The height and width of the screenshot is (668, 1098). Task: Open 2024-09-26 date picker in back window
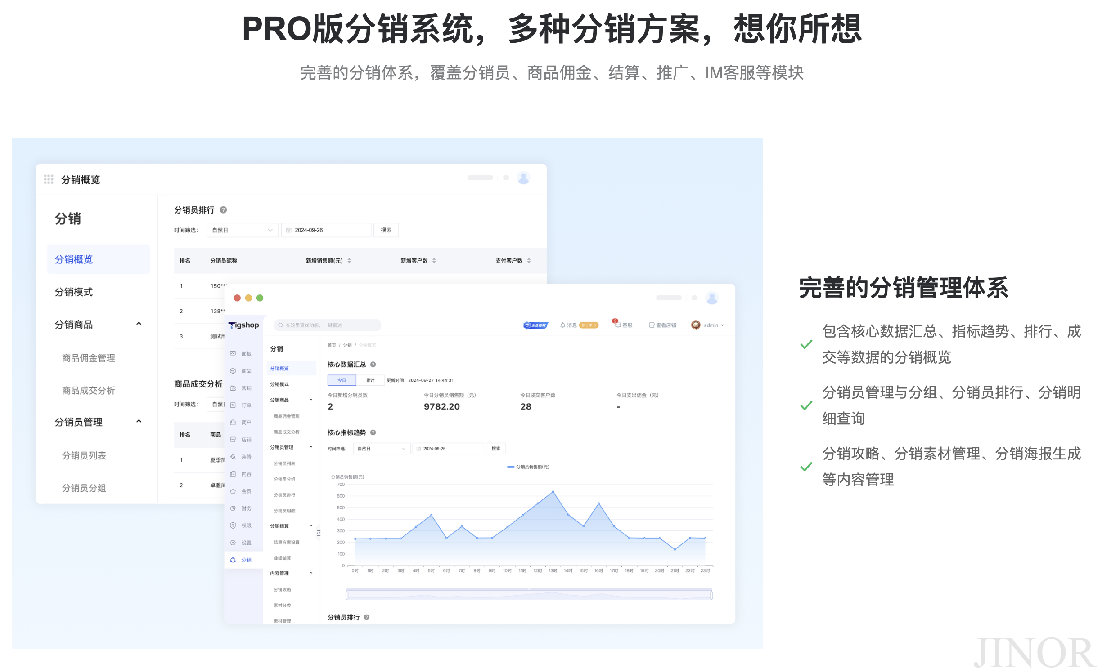[326, 230]
